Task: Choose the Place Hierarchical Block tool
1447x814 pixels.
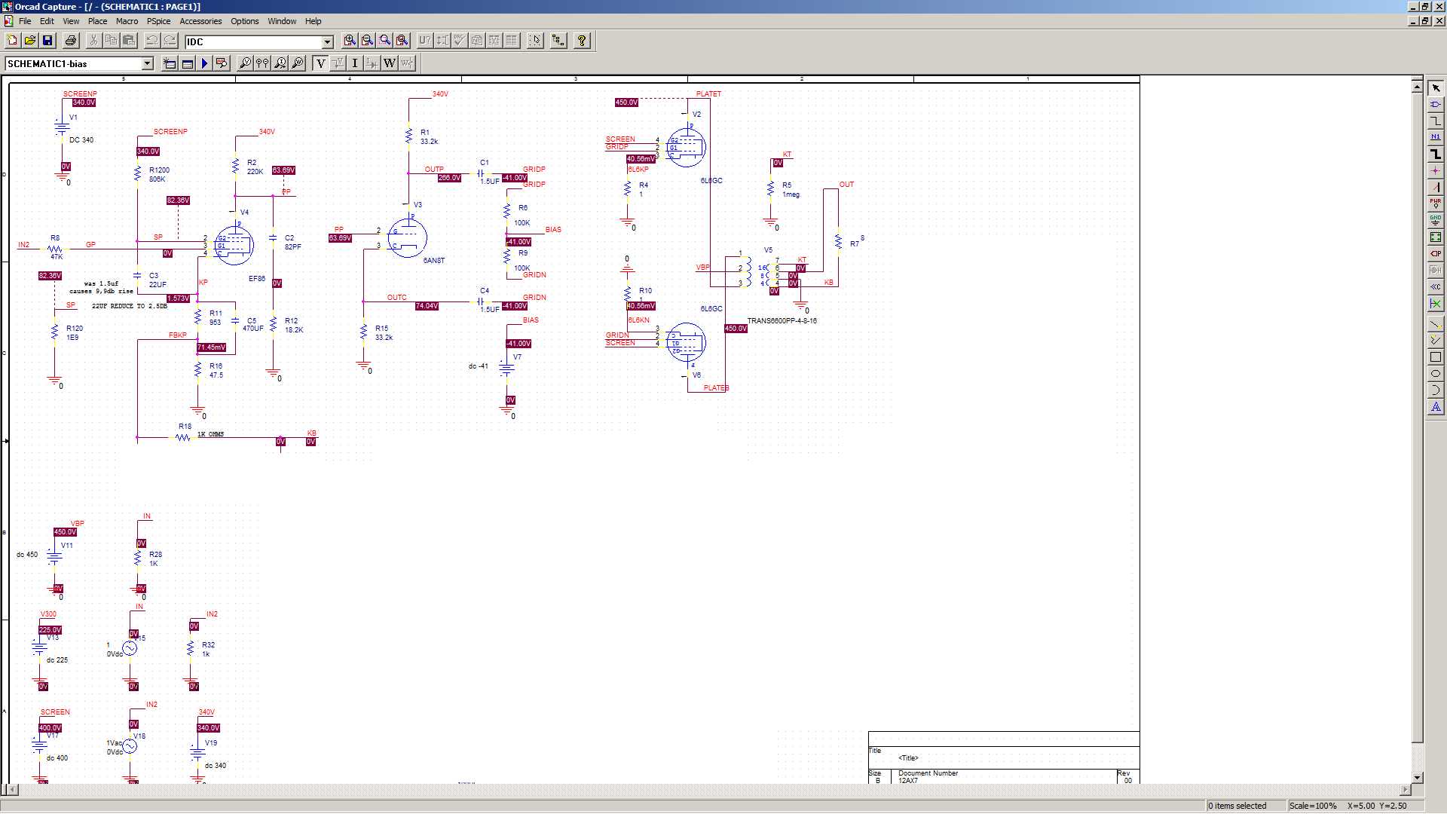Action: [1435, 237]
